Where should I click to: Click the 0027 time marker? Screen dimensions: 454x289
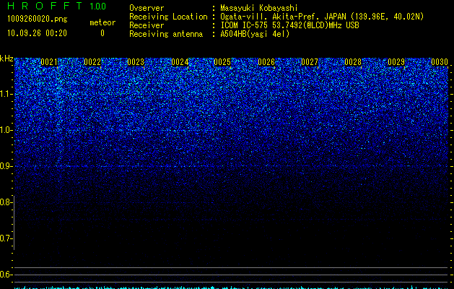click(310, 62)
